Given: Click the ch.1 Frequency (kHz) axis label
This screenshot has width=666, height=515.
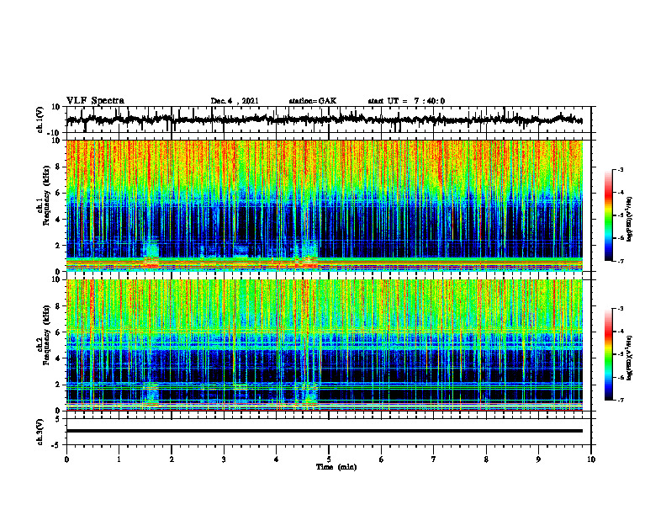Looking at the screenshot, I should tap(44, 206).
